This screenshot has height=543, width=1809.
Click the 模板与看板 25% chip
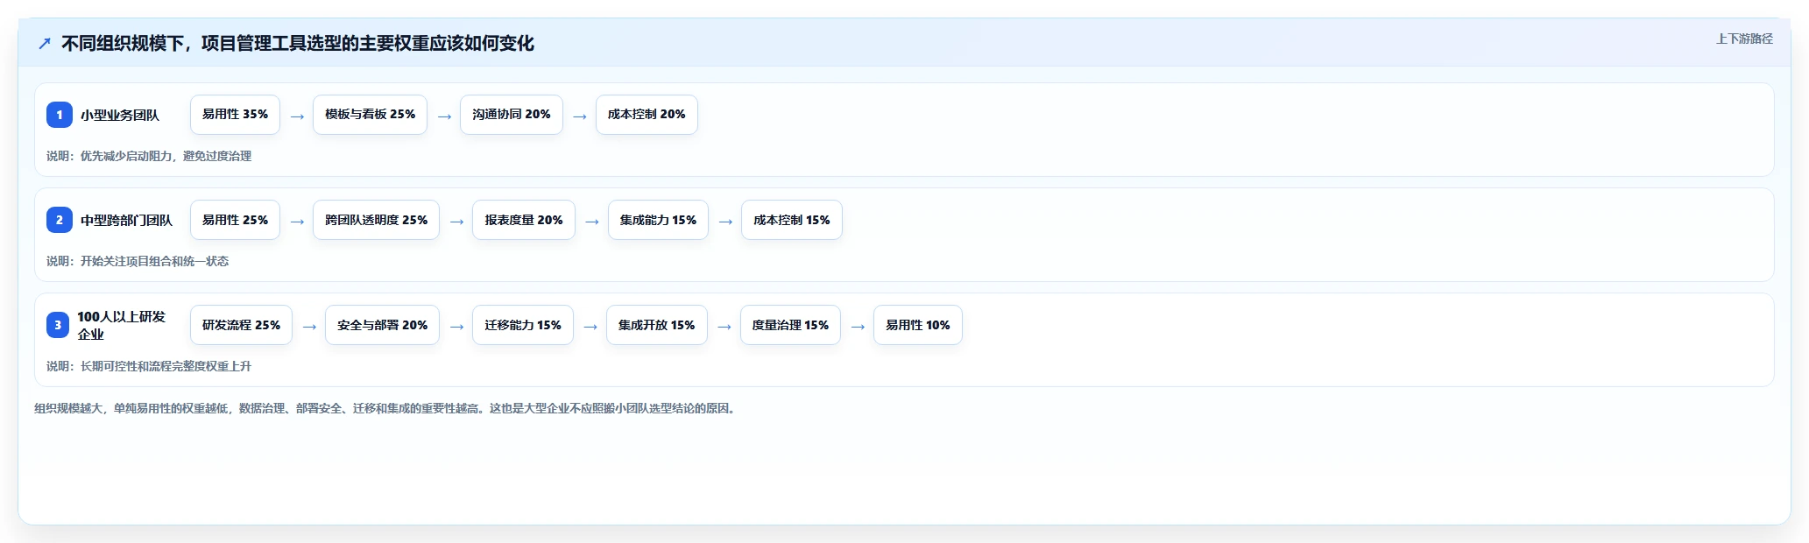click(370, 115)
